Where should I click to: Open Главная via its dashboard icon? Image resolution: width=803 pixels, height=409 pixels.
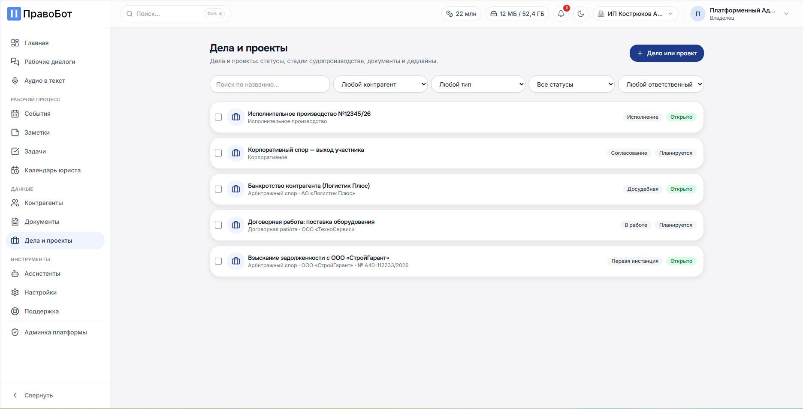(15, 43)
